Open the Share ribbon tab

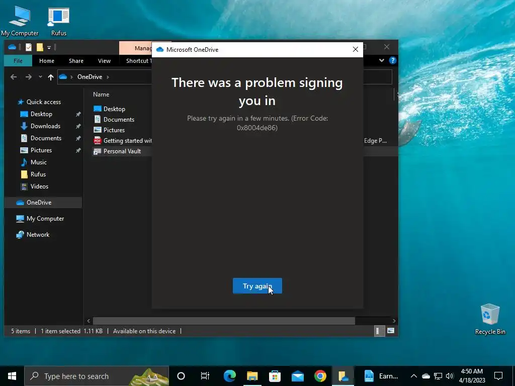click(76, 61)
